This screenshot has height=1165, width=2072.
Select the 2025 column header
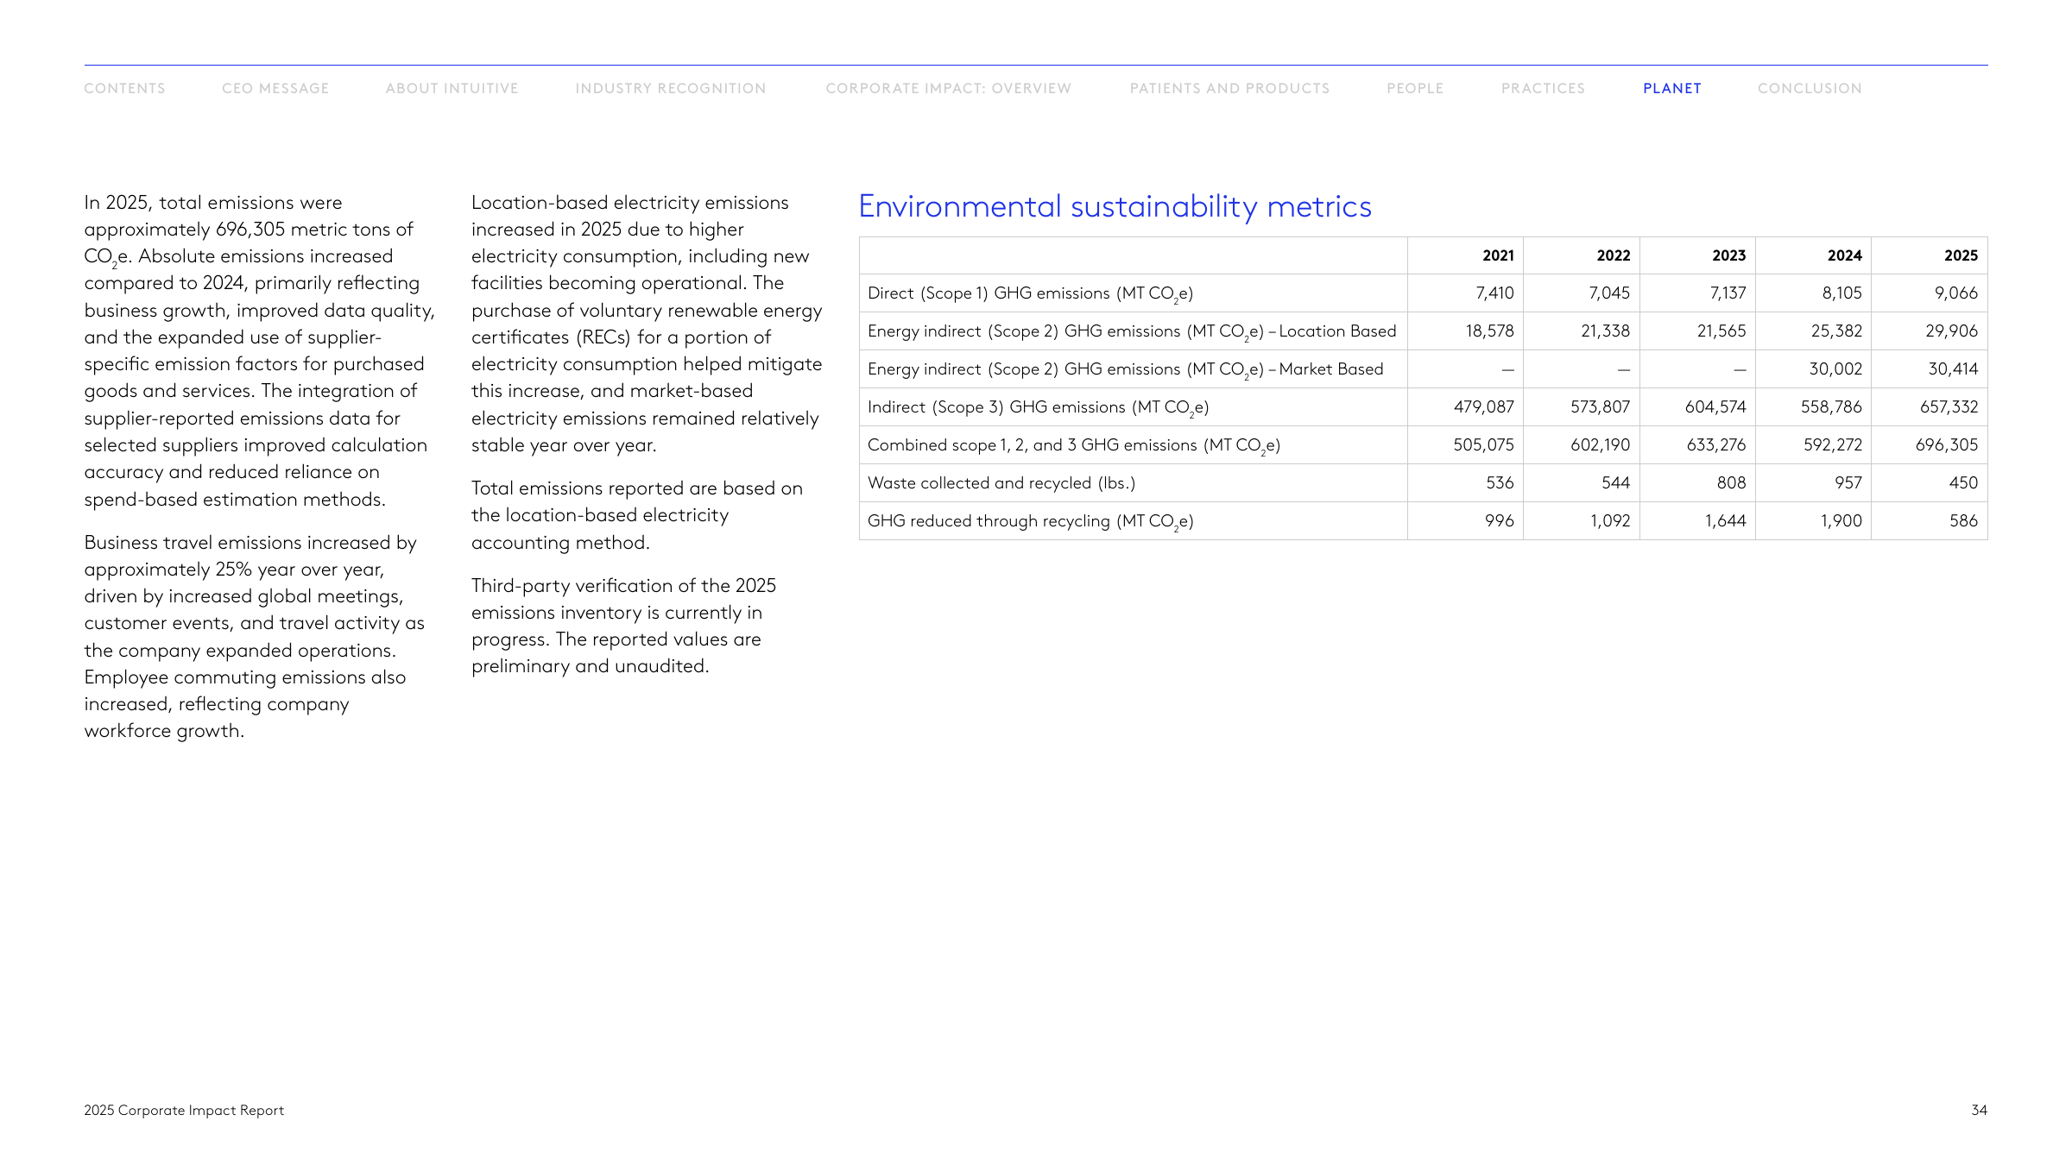(x=1961, y=255)
